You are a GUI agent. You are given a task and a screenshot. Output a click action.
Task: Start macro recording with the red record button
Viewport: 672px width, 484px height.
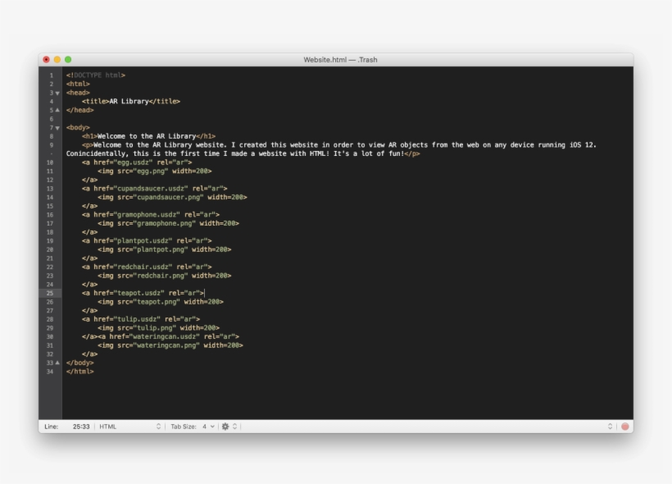click(x=624, y=426)
